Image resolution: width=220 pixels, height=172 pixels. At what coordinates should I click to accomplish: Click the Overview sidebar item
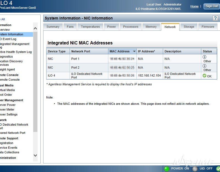coord(5,30)
